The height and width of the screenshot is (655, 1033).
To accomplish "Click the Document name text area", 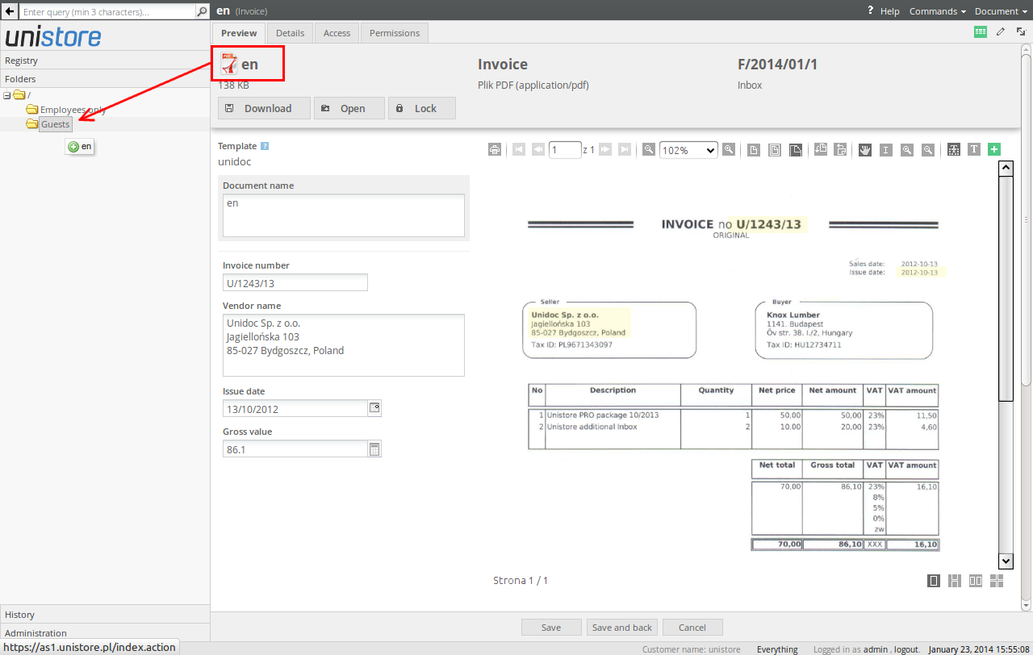I will coord(344,215).
